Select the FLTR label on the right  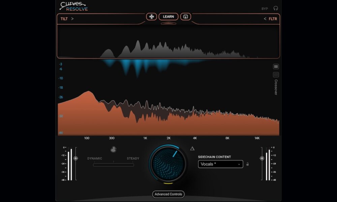tap(273, 19)
